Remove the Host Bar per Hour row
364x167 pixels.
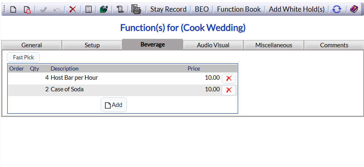point(229,78)
